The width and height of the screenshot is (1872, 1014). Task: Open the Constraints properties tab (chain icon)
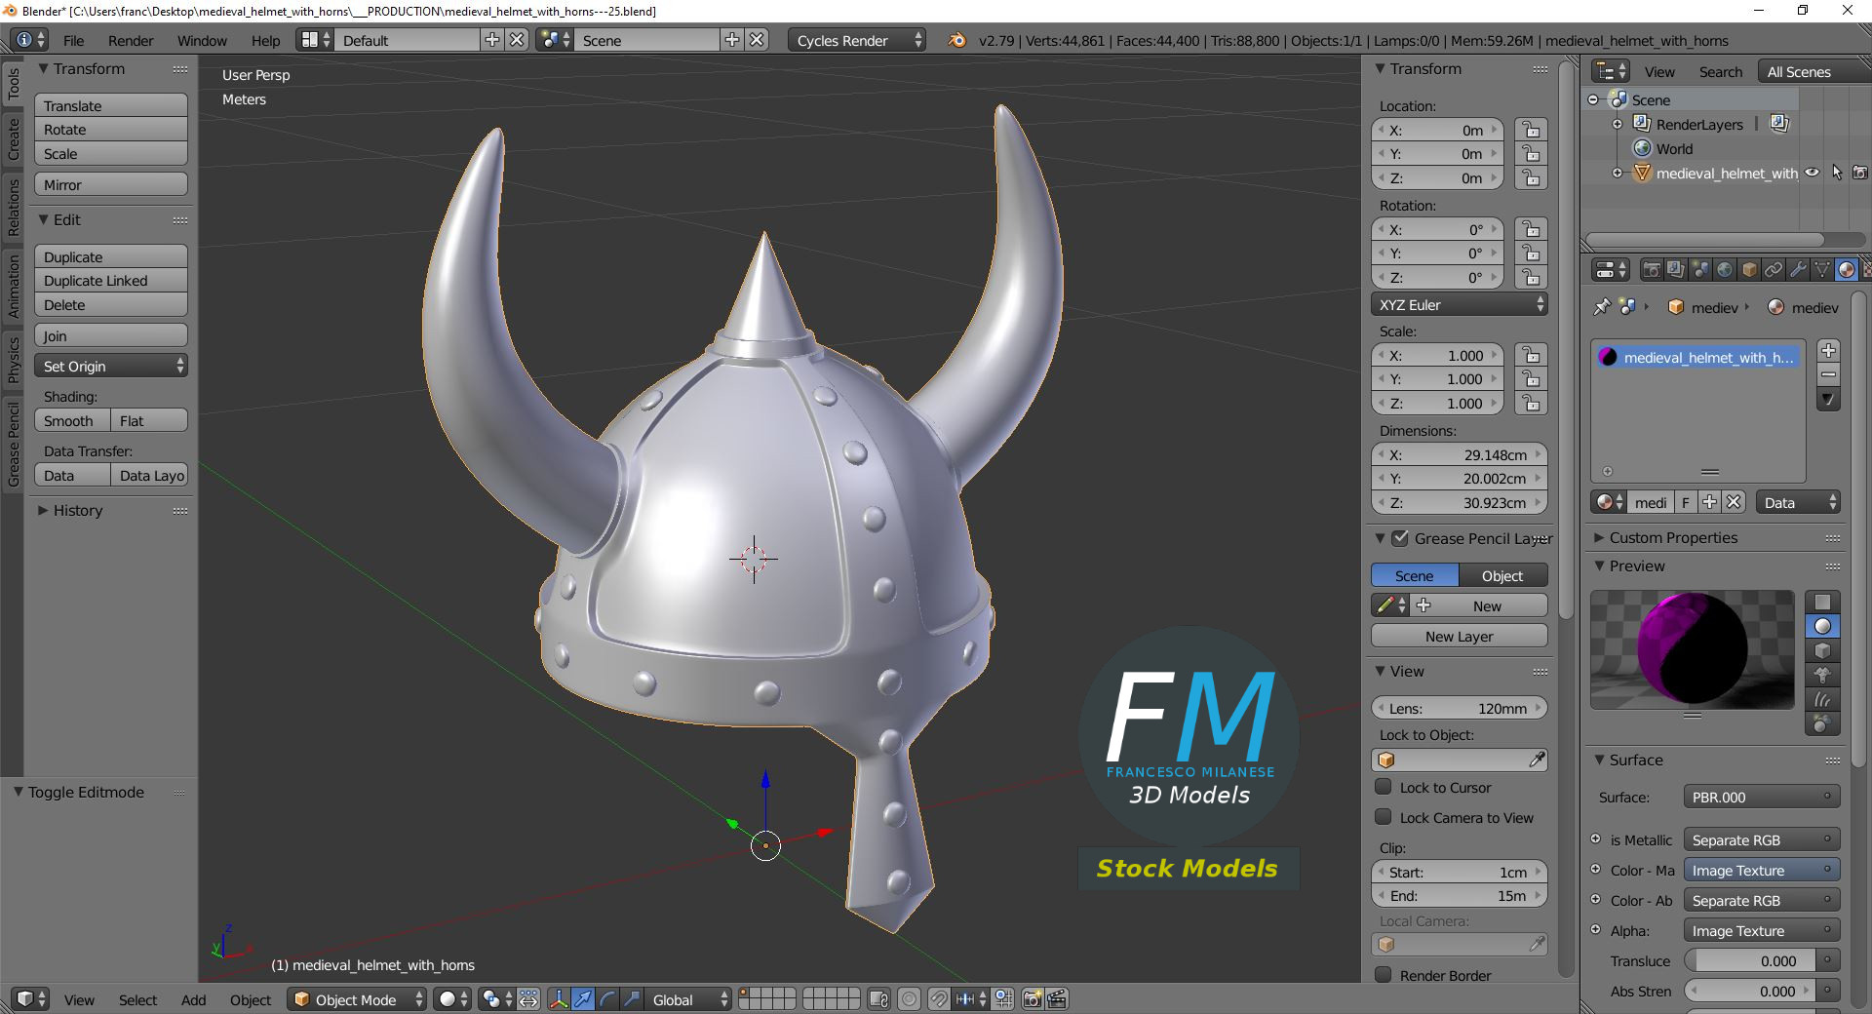tap(1774, 270)
